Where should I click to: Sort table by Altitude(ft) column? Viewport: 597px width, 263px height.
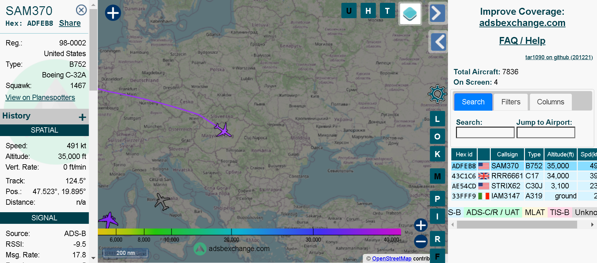click(560, 154)
